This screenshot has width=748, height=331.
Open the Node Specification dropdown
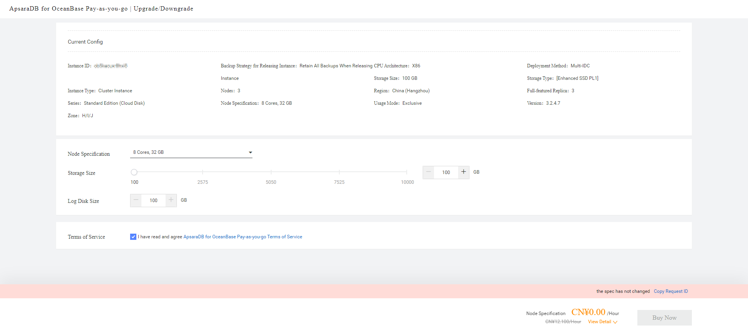[191, 152]
